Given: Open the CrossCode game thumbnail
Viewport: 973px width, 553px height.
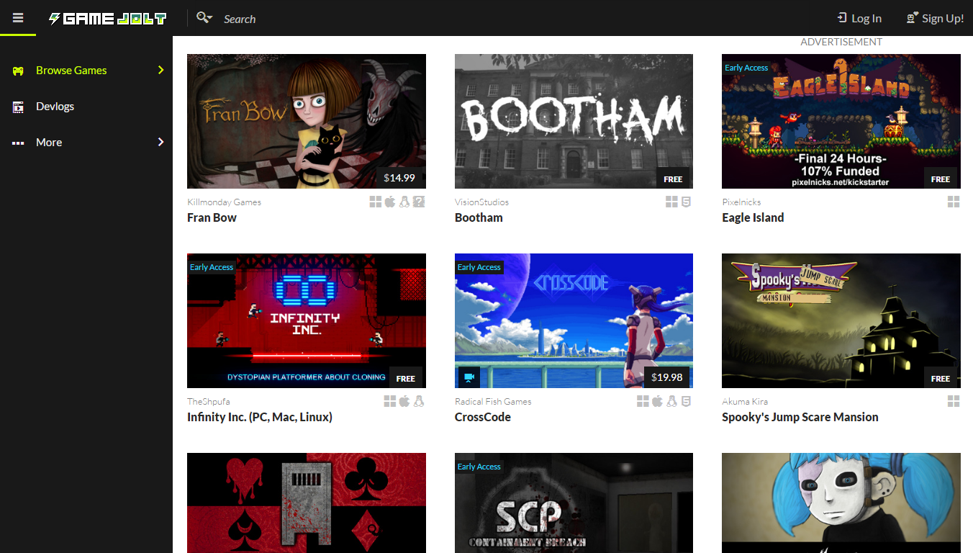Looking at the screenshot, I should [574, 320].
